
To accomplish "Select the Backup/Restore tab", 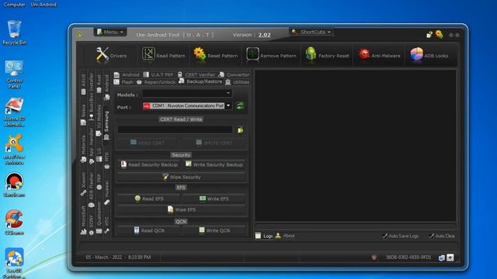I will [200, 81].
